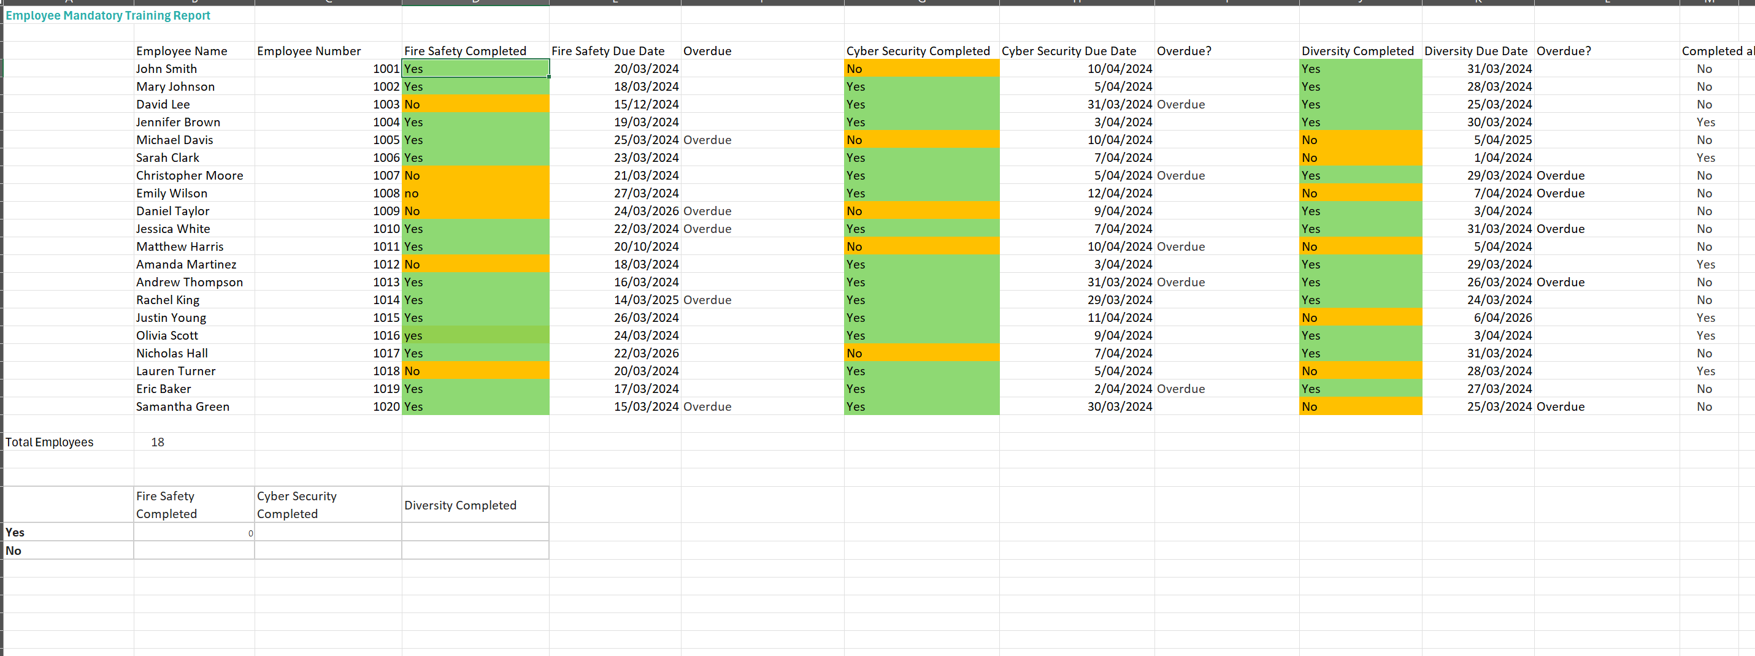
Task: Click Olivia Scott's lowercase 'yes' Fire Safety cell
Action: pos(475,336)
